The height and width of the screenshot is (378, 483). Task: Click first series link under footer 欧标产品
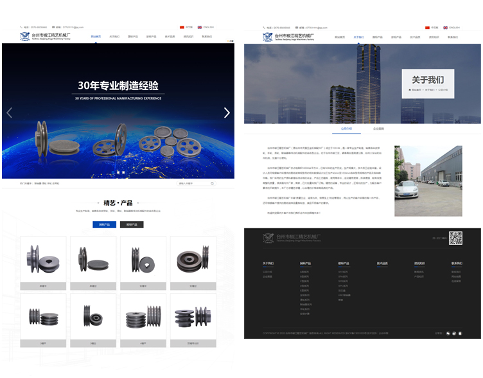[343, 272]
